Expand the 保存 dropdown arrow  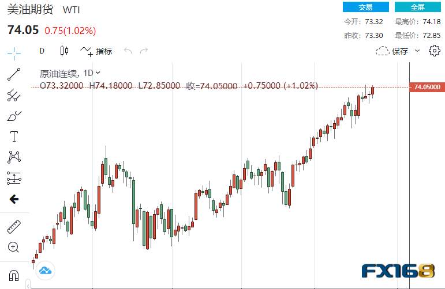[x=418, y=51]
